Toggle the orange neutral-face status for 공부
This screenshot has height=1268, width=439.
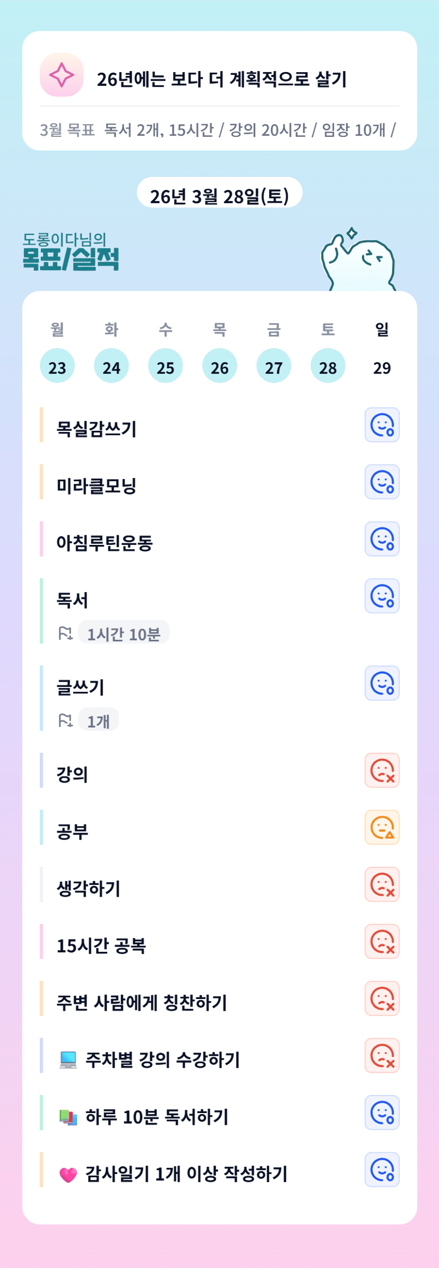pos(382,828)
